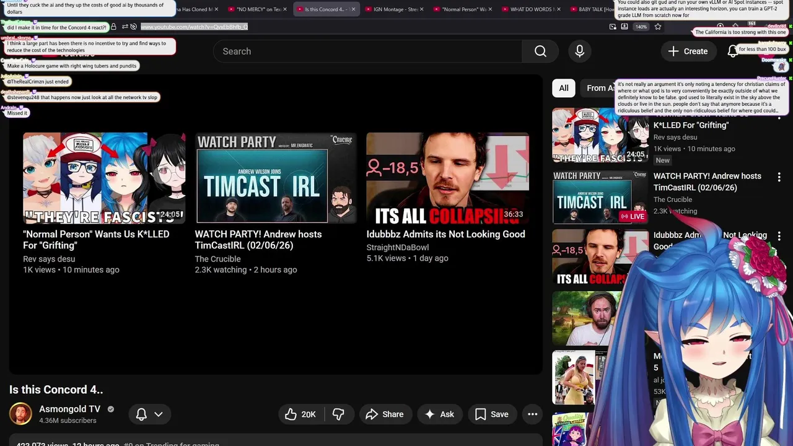Click endscreen title Idubbbz Admits its Not Looking Good
This screenshot has width=793, height=446.
coord(445,234)
